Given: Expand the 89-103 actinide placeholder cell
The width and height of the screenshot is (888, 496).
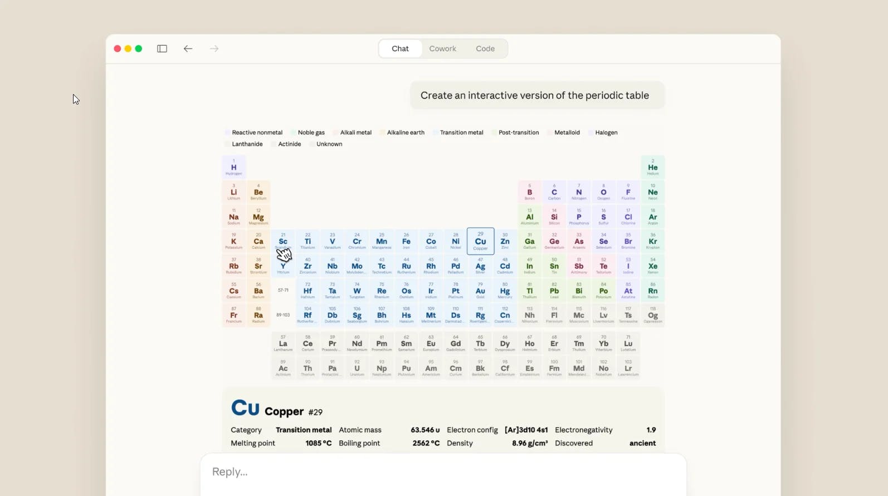Looking at the screenshot, I should (x=283, y=315).
